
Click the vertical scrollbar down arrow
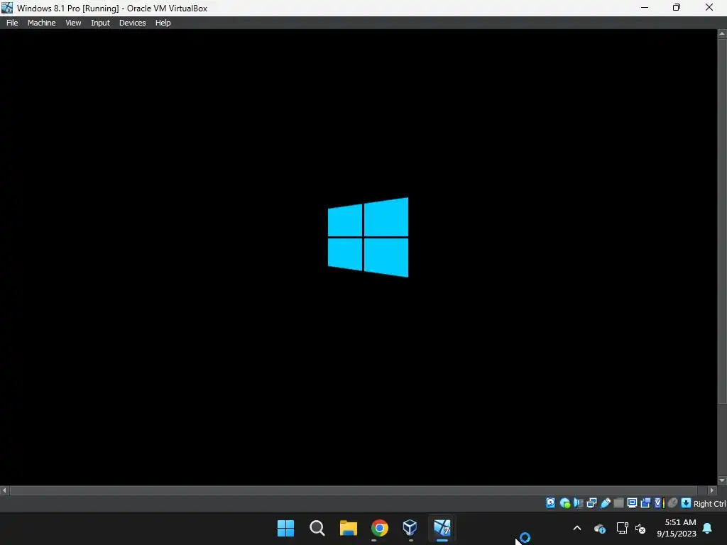pyautogui.click(x=722, y=480)
